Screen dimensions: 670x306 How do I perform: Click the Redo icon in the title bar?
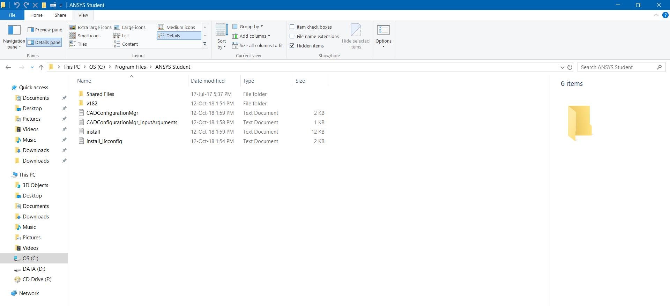(x=26, y=5)
